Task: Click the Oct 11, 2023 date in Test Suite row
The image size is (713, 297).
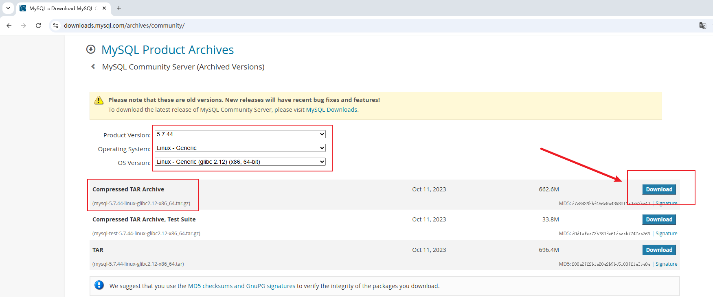Action: pos(429,219)
